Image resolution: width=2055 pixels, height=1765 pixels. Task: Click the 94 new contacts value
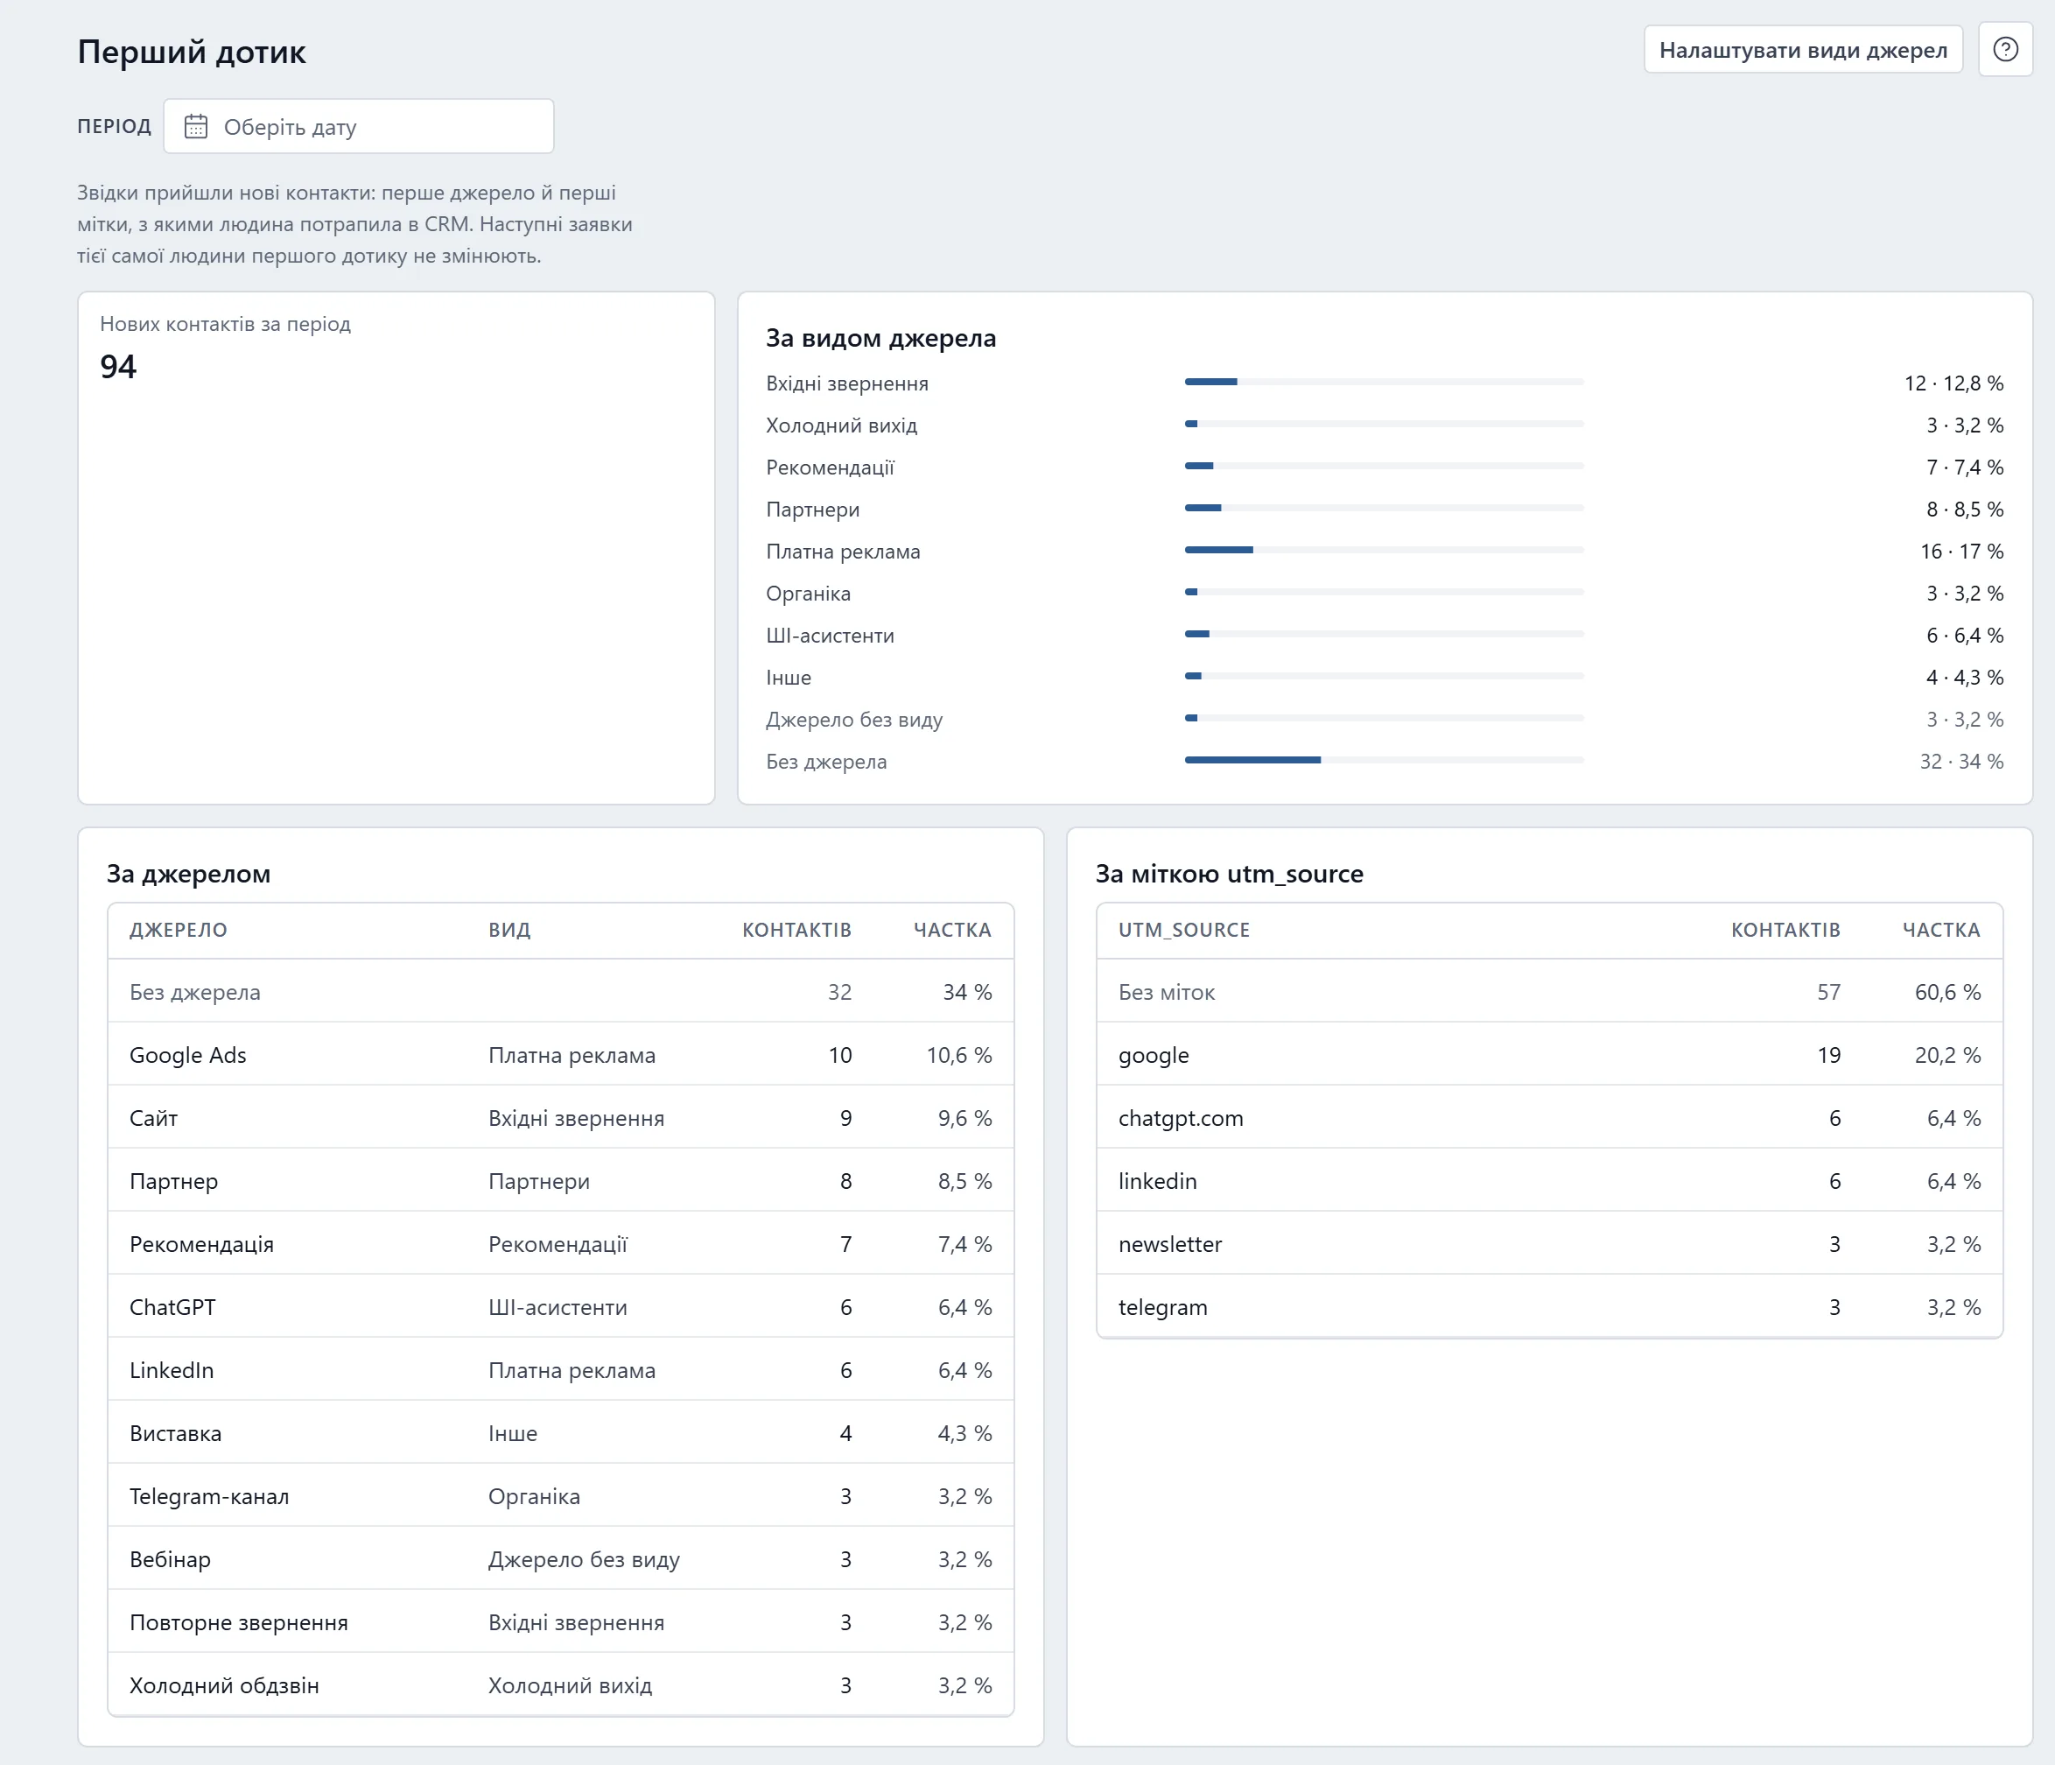tap(118, 367)
